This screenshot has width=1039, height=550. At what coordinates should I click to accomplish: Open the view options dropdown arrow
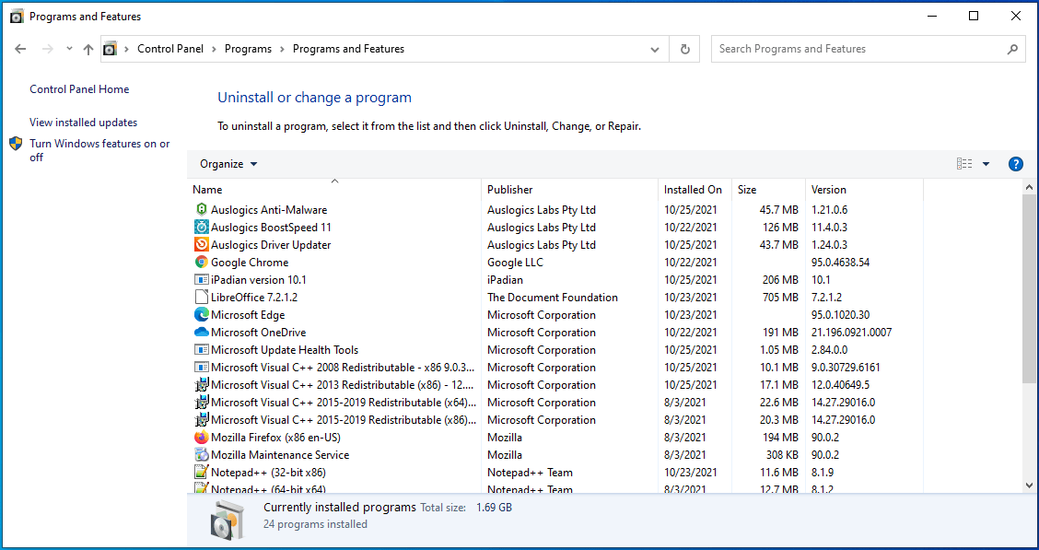986,163
